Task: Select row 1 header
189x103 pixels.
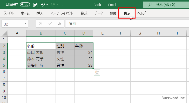Action: point(4,40)
